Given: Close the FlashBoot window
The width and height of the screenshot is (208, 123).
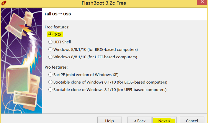Looking at the screenshot, I should tap(202, 2).
